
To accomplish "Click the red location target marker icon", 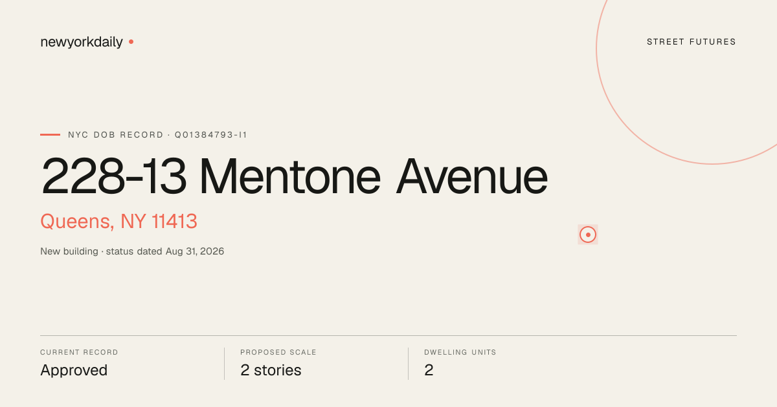I will [x=588, y=235].
